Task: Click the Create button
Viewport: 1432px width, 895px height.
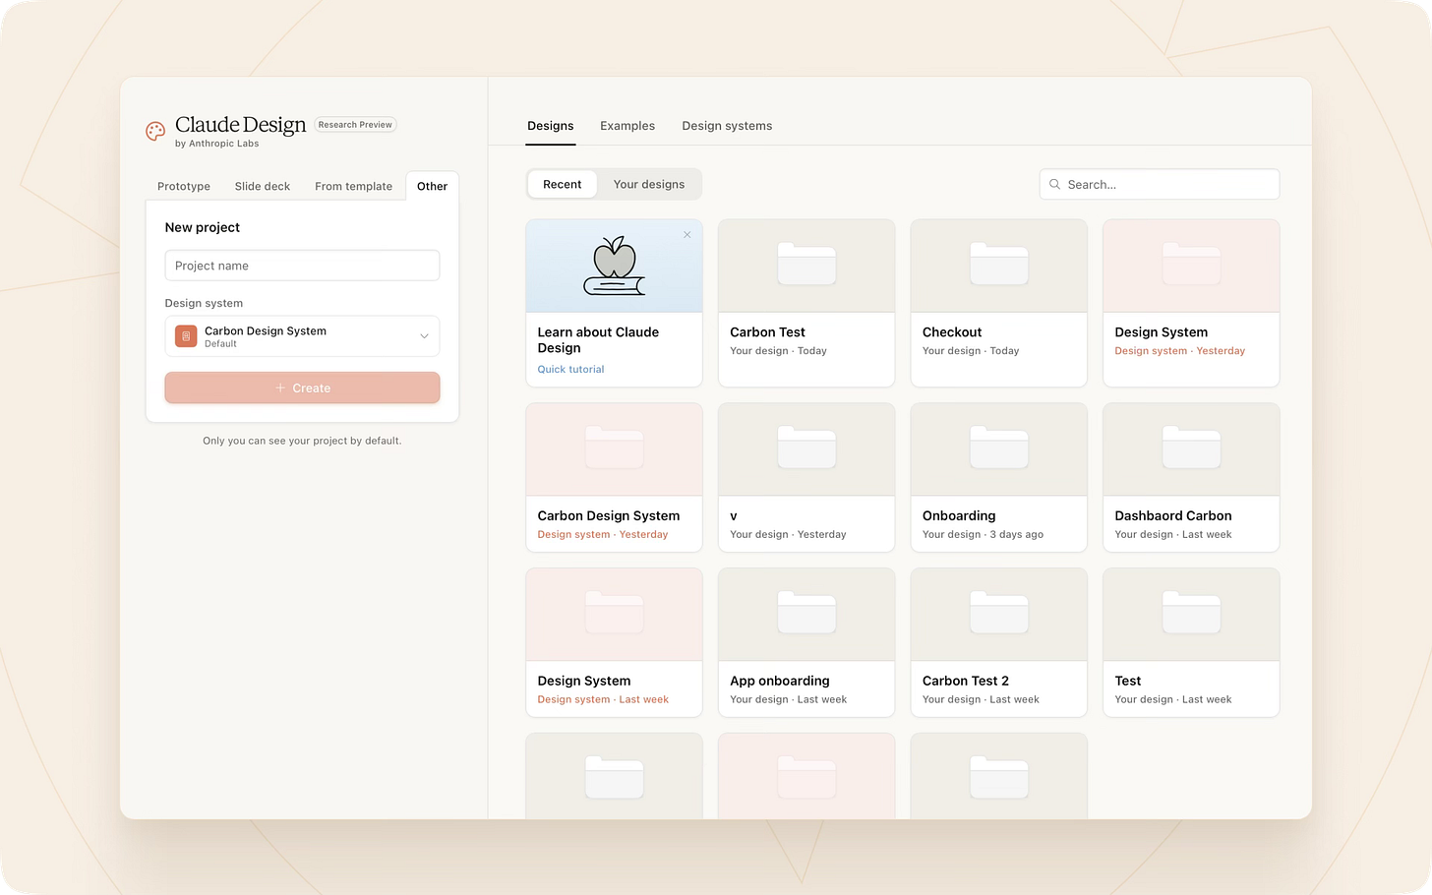Action: tap(302, 388)
